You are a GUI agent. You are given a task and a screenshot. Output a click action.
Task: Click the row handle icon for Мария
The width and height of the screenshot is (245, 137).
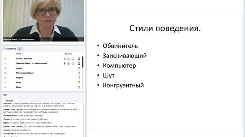[5, 78]
